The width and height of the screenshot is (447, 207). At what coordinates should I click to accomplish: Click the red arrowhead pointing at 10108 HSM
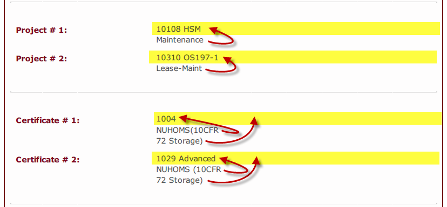point(214,30)
